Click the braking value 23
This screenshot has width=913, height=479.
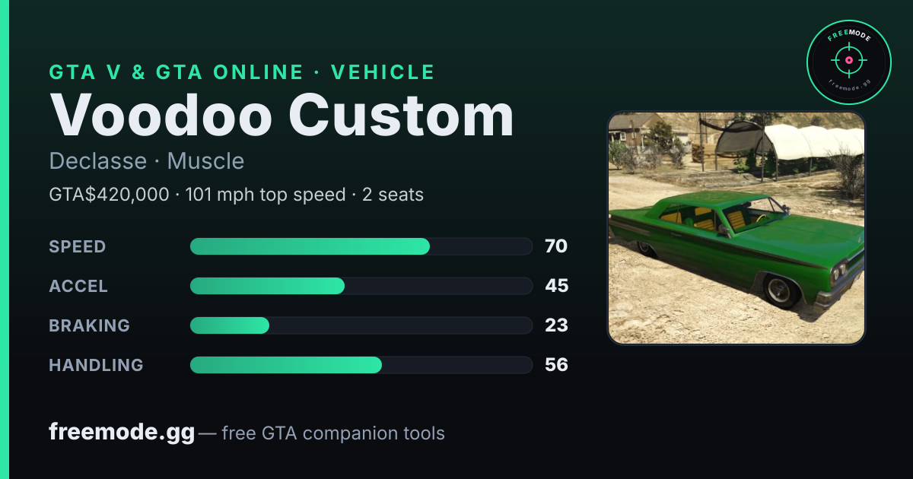click(x=556, y=325)
